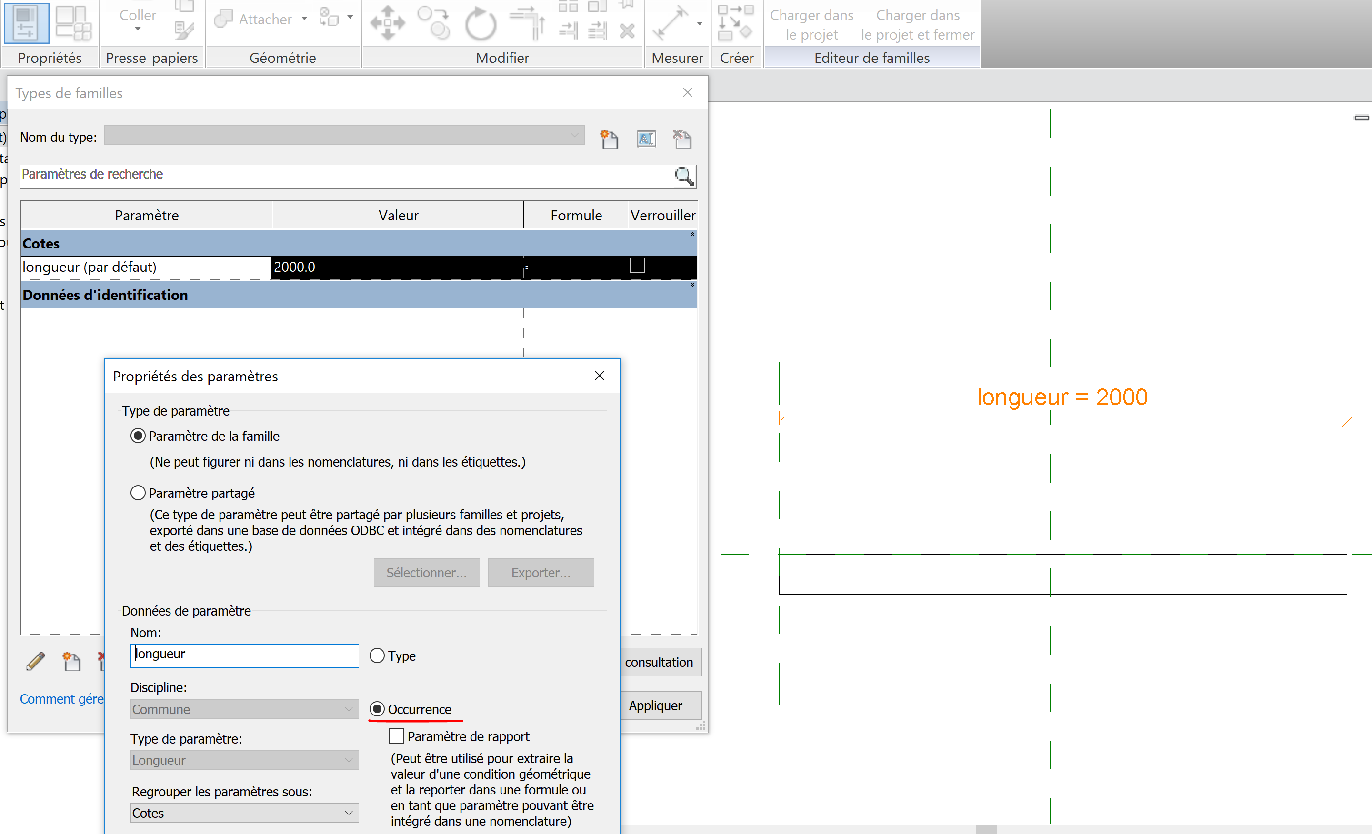The height and width of the screenshot is (834, 1372).
Task: Open the Regrouper les paramètres sous dropdown
Action: pyautogui.click(x=244, y=813)
